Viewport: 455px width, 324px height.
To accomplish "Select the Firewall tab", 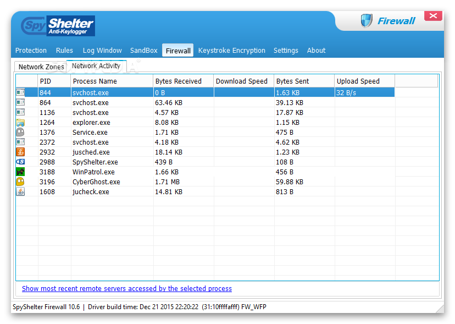I will 178,51.
